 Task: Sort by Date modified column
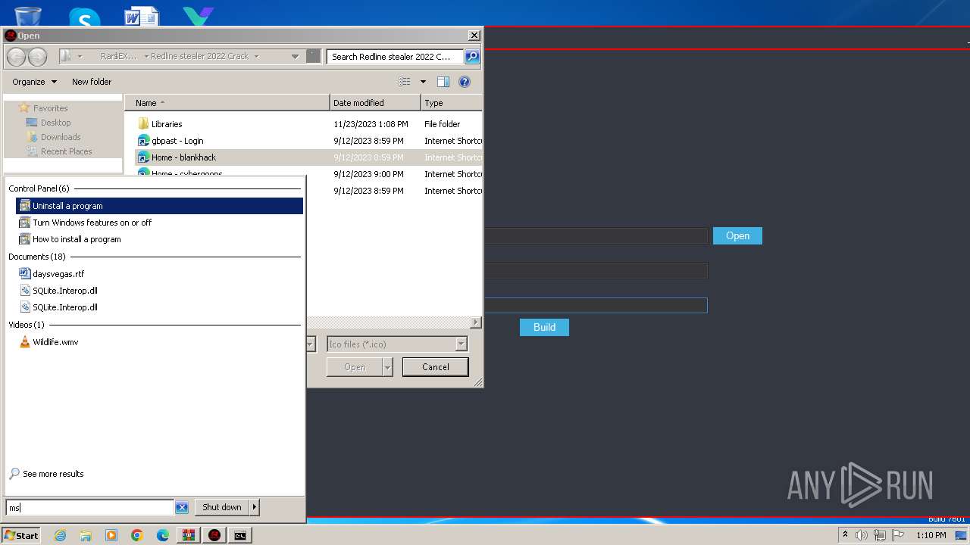point(375,103)
